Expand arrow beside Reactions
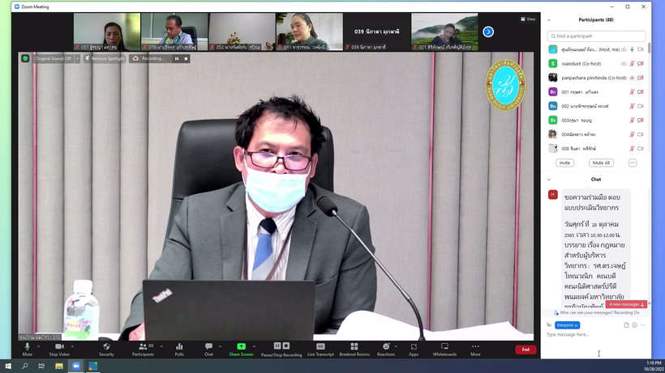 396,346
